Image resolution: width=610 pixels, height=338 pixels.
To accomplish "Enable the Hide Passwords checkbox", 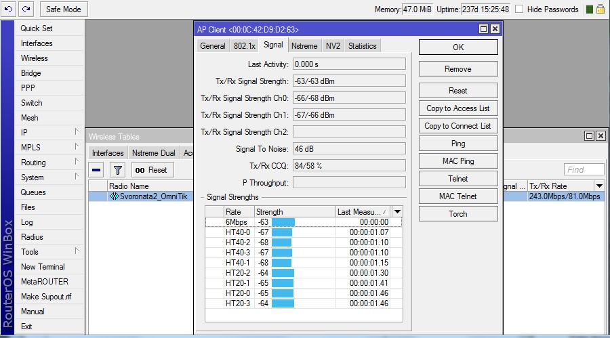I will (x=519, y=9).
